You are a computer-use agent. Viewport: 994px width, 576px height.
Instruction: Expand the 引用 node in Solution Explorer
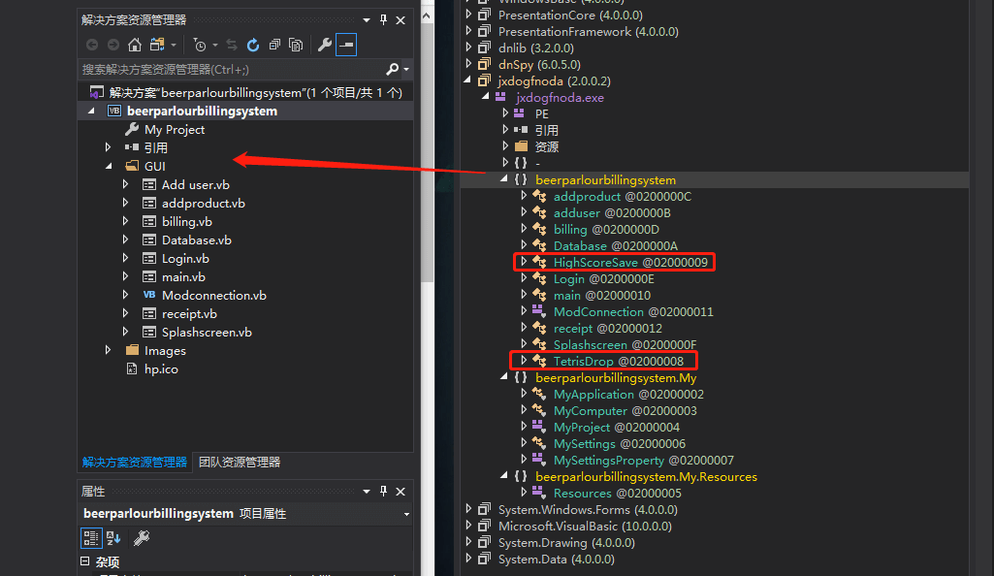pyautogui.click(x=108, y=147)
